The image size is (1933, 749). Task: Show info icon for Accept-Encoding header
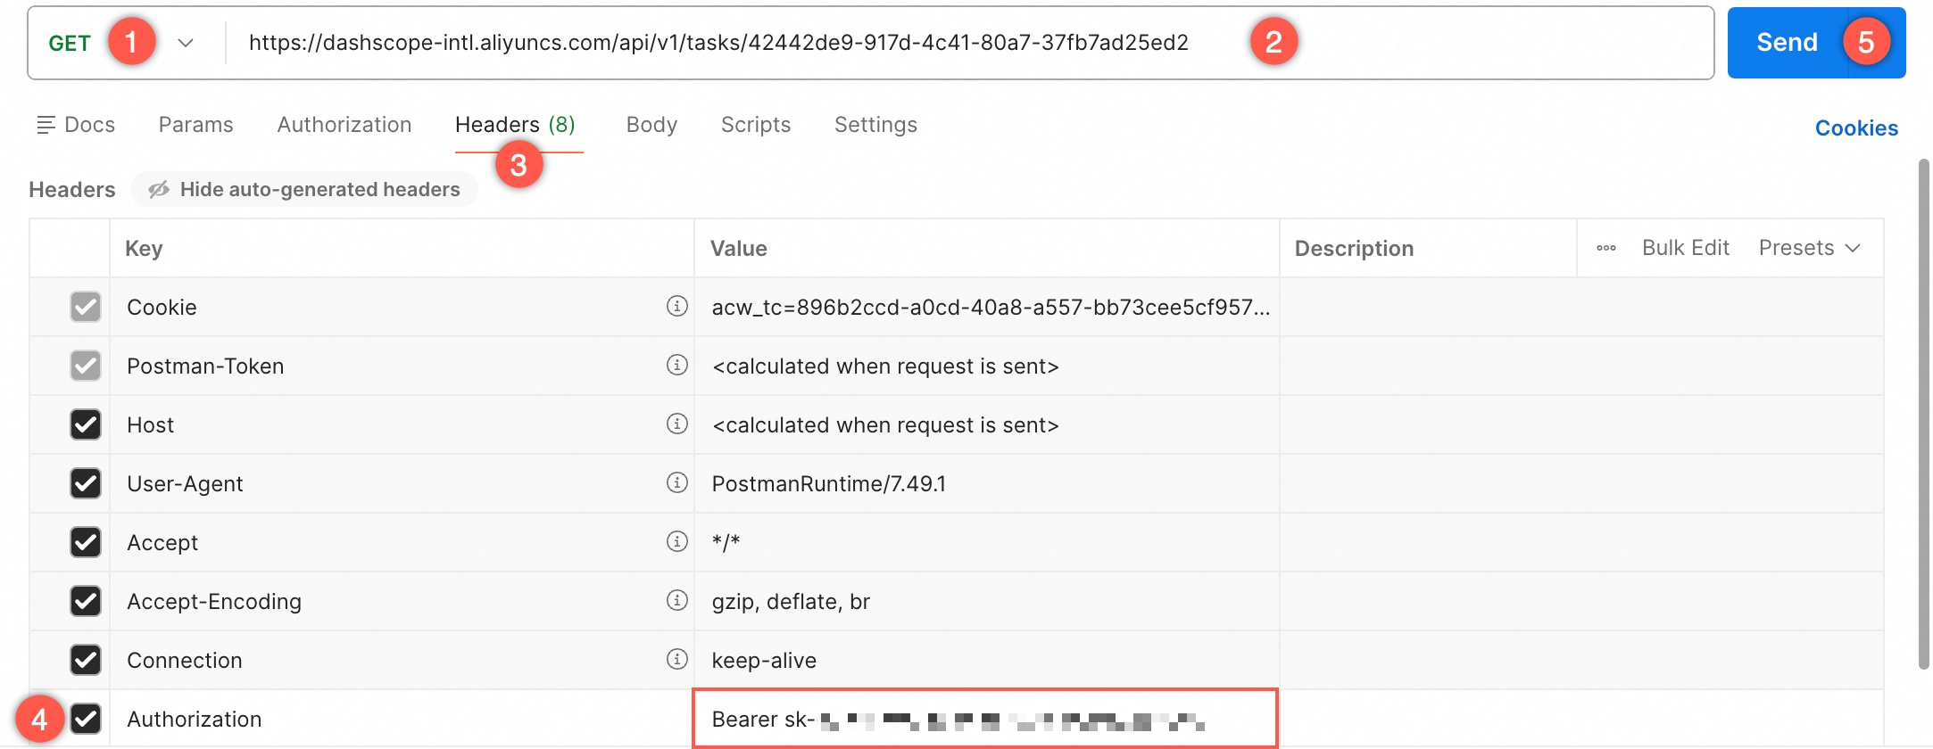pos(677,600)
